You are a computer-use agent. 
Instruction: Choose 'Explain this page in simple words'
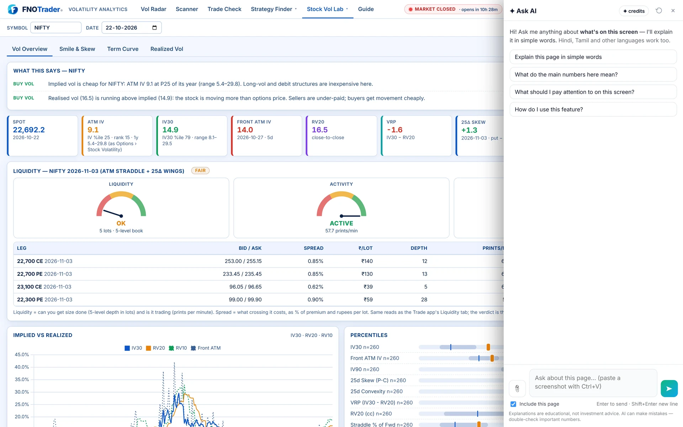point(593,57)
